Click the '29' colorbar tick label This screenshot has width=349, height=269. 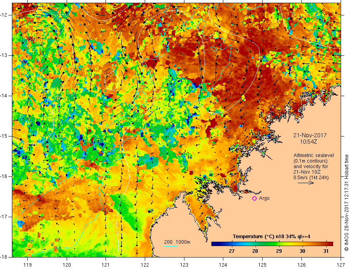(x=279, y=251)
